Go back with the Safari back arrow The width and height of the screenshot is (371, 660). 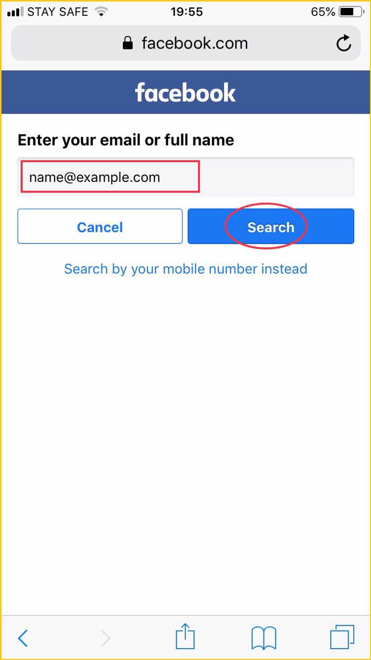(x=23, y=638)
